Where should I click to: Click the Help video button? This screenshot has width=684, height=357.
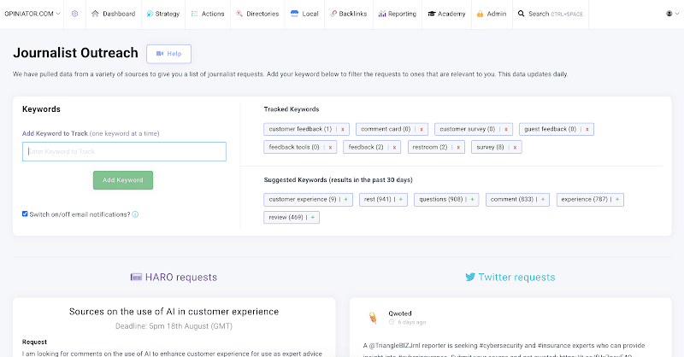pyautogui.click(x=168, y=54)
